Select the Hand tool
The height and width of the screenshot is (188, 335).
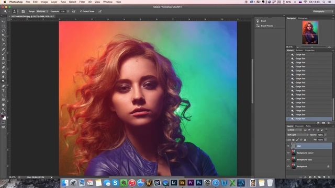3,104
